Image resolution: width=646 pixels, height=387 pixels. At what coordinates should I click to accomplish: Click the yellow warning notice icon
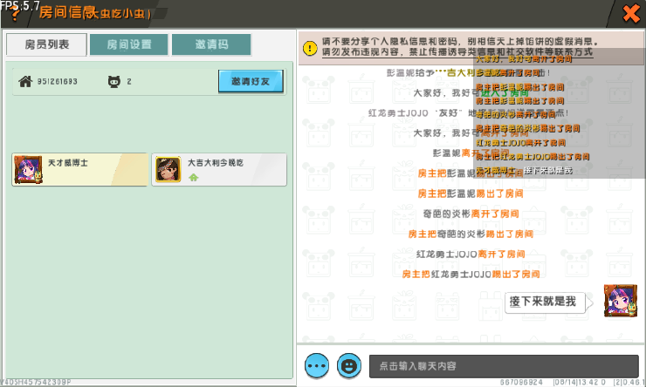[309, 47]
